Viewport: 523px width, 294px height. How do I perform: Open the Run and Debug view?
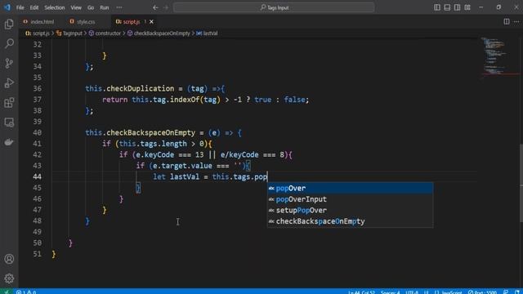[x=9, y=83]
